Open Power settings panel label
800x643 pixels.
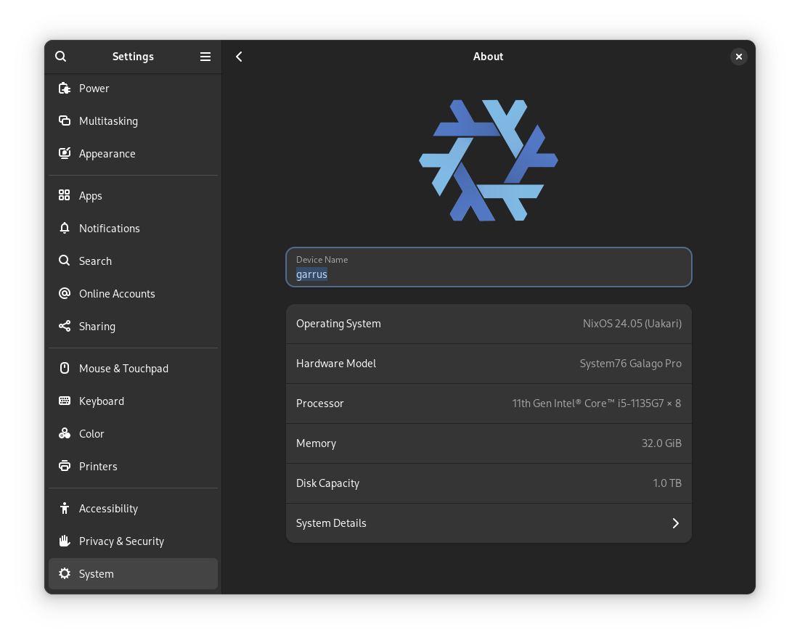click(x=94, y=89)
